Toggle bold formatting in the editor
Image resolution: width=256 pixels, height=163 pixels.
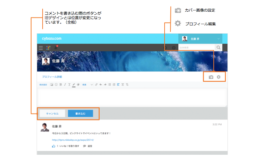click(60, 84)
